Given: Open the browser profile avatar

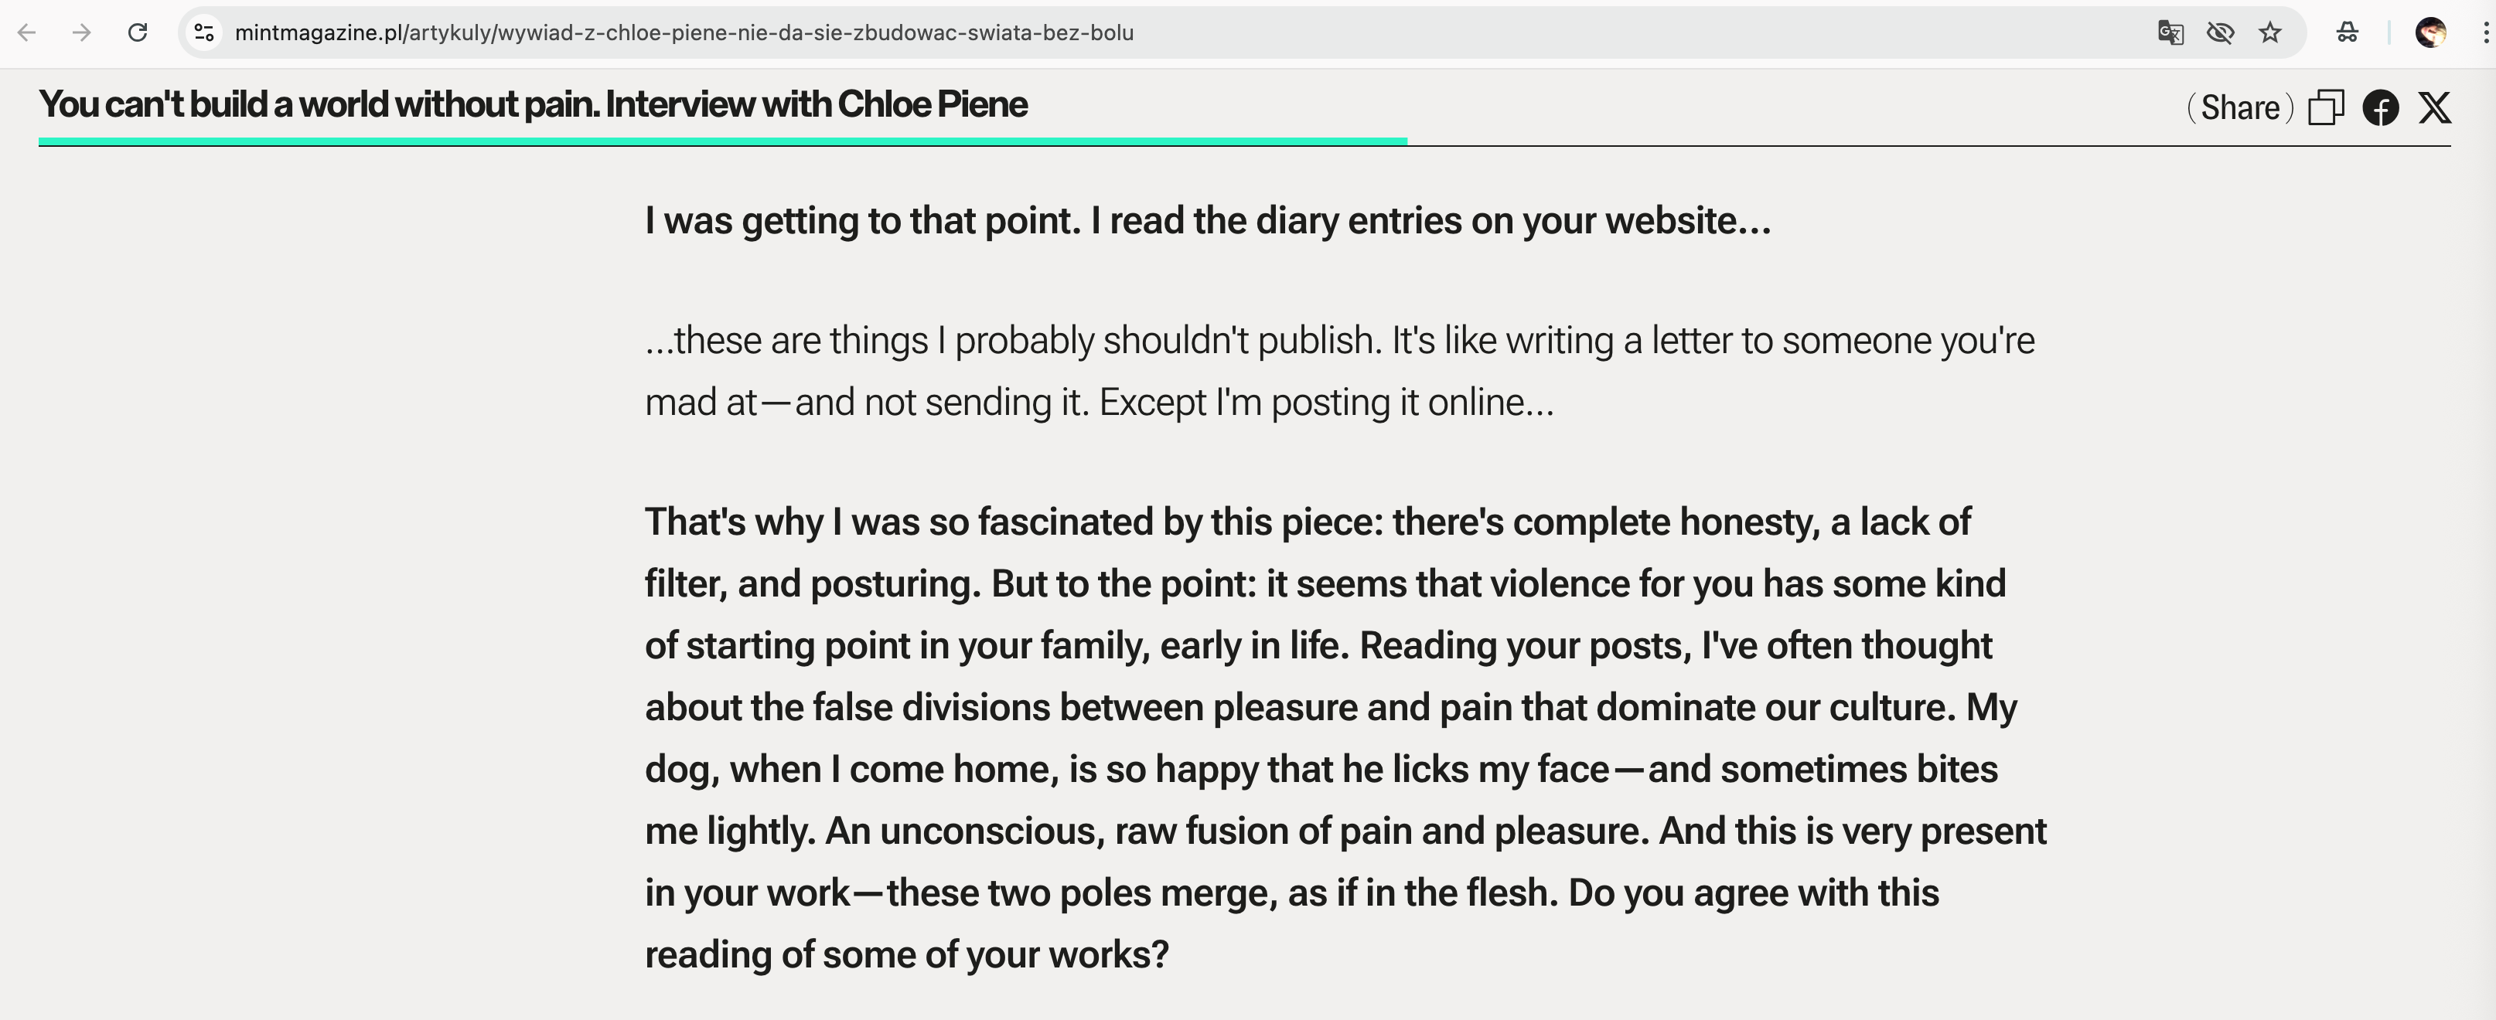Looking at the screenshot, I should pos(2430,33).
